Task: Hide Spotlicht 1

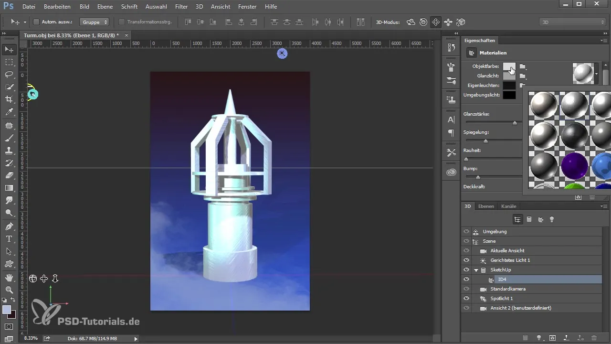Action: [466, 298]
